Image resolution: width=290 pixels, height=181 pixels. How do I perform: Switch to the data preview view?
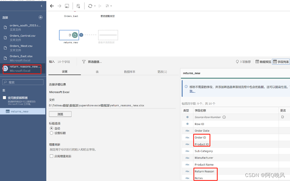point(263,62)
